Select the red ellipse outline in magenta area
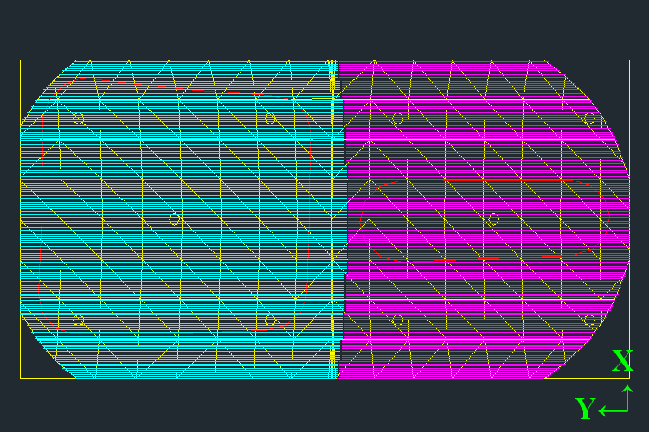The width and height of the screenshot is (649, 432). pyautogui.click(x=485, y=220)
